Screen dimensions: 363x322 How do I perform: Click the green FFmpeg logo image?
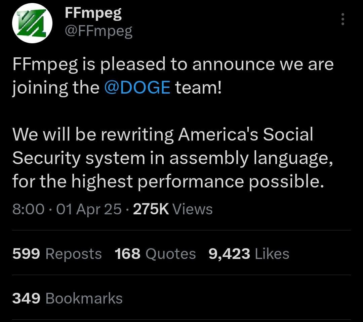[33, 23]
